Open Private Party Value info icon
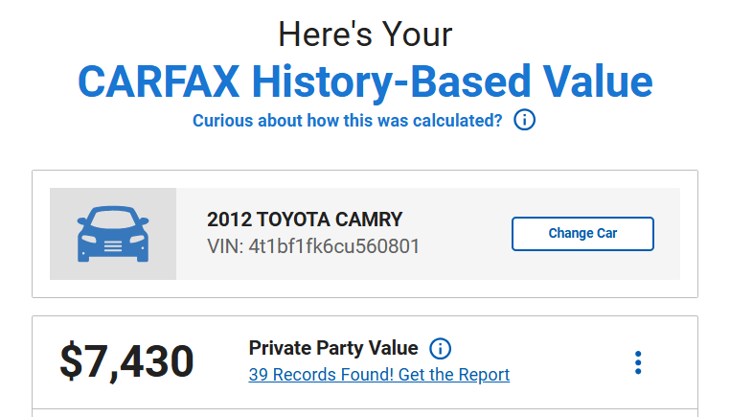Viewport: 730px width, 417px height. pyautogui.click(x=440, y=349)
